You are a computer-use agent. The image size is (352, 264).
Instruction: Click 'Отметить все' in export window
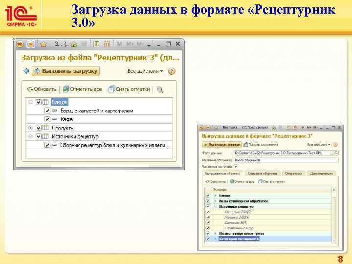click(242, 181)
